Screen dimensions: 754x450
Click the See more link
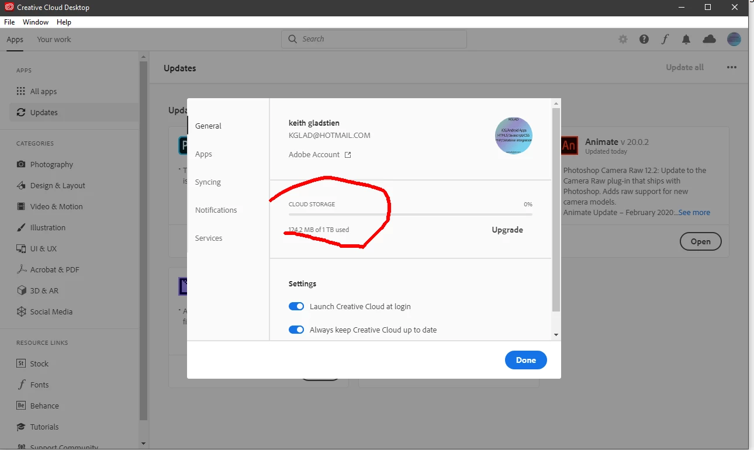694,213
